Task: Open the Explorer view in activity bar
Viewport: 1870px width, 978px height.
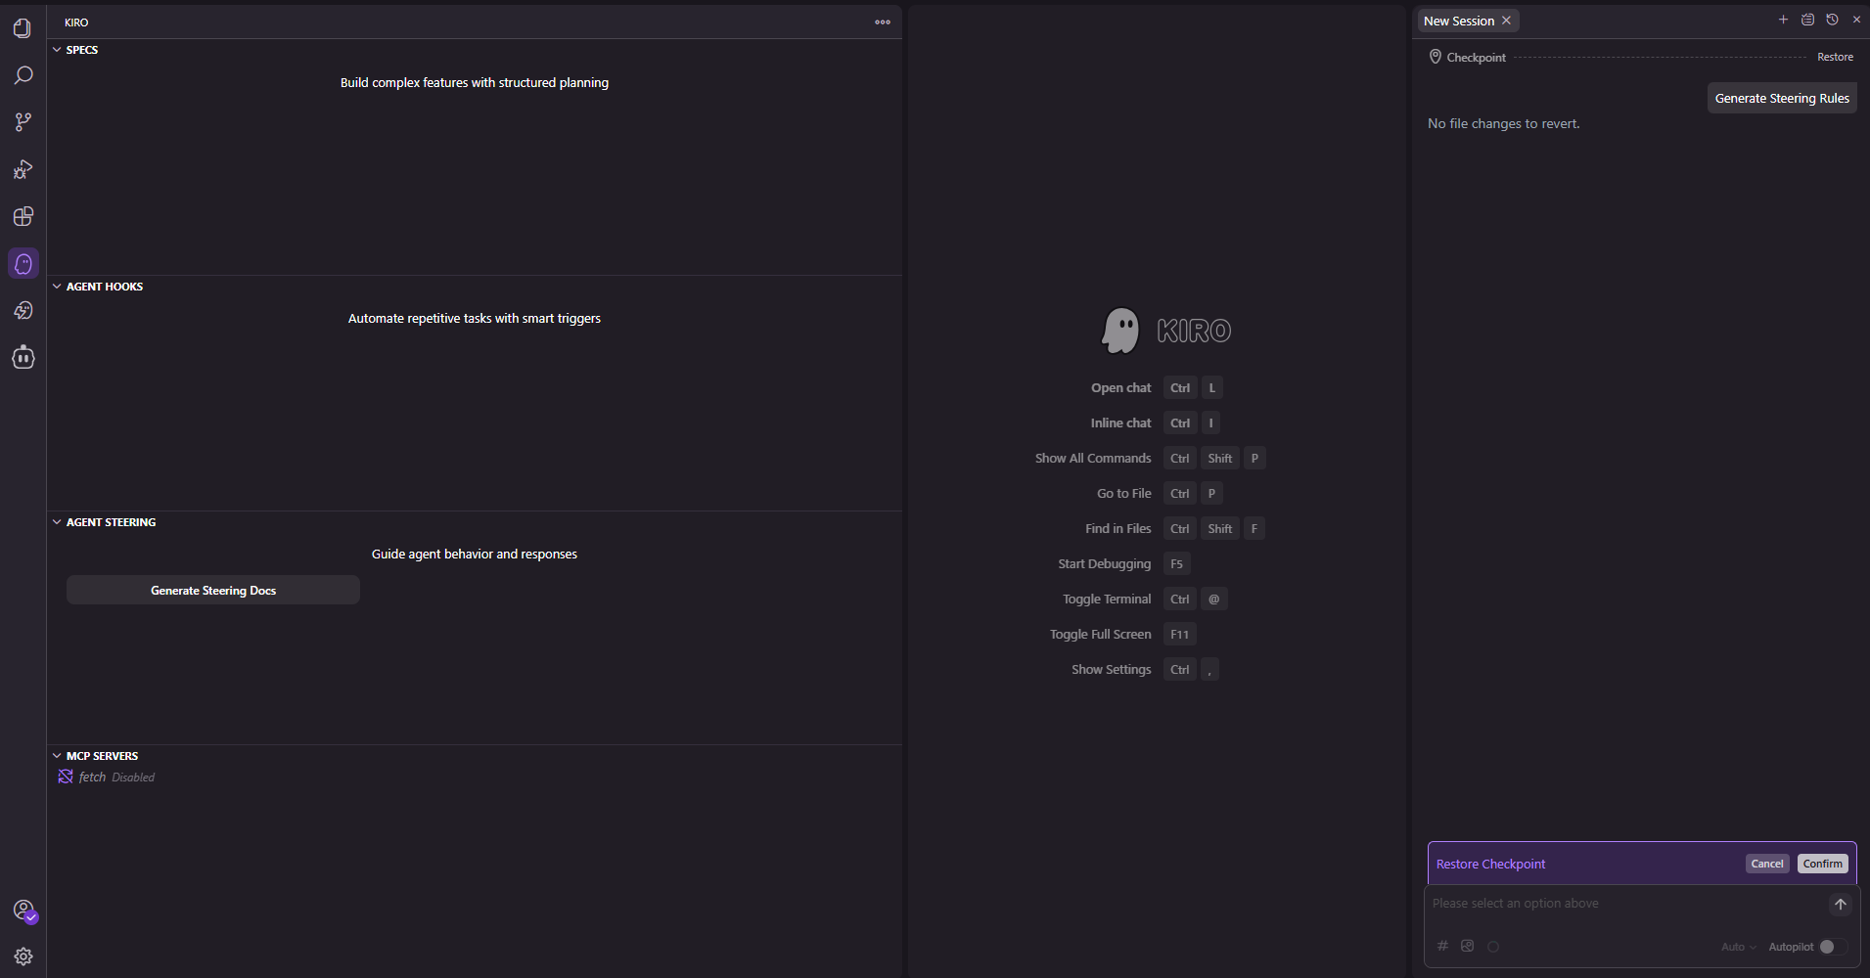Action: [x=23, y=28]
